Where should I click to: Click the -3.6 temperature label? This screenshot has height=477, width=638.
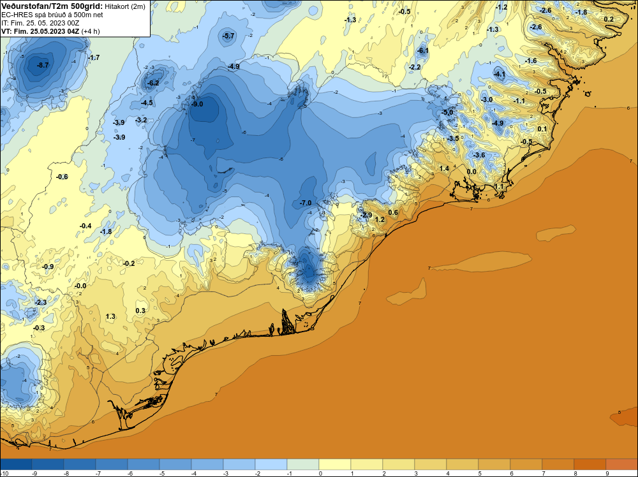click(x=479, y=155)
